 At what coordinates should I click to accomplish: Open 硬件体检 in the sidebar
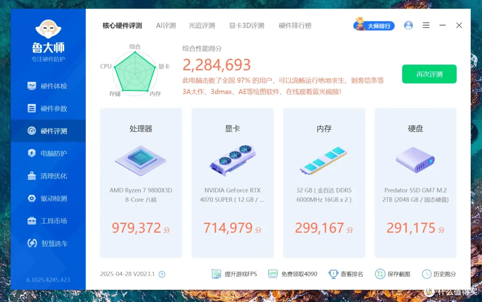point(48,86)
